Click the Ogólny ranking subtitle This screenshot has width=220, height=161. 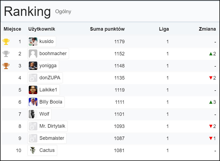(63, 12)
